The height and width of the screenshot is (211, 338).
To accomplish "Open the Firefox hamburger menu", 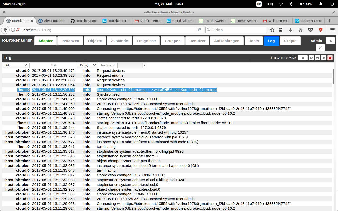I will pyautogui.click(x=332, y=30).
